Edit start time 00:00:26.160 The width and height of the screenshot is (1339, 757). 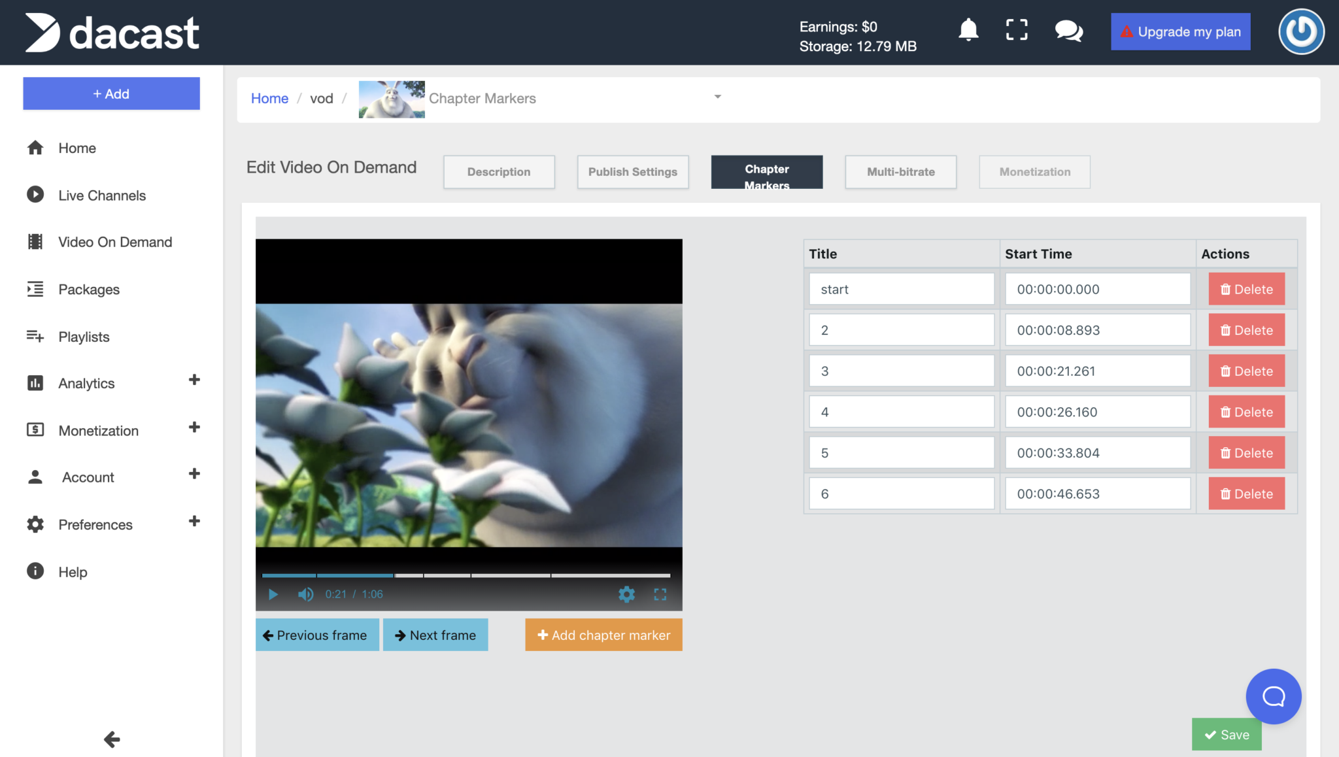[1098, 412]
